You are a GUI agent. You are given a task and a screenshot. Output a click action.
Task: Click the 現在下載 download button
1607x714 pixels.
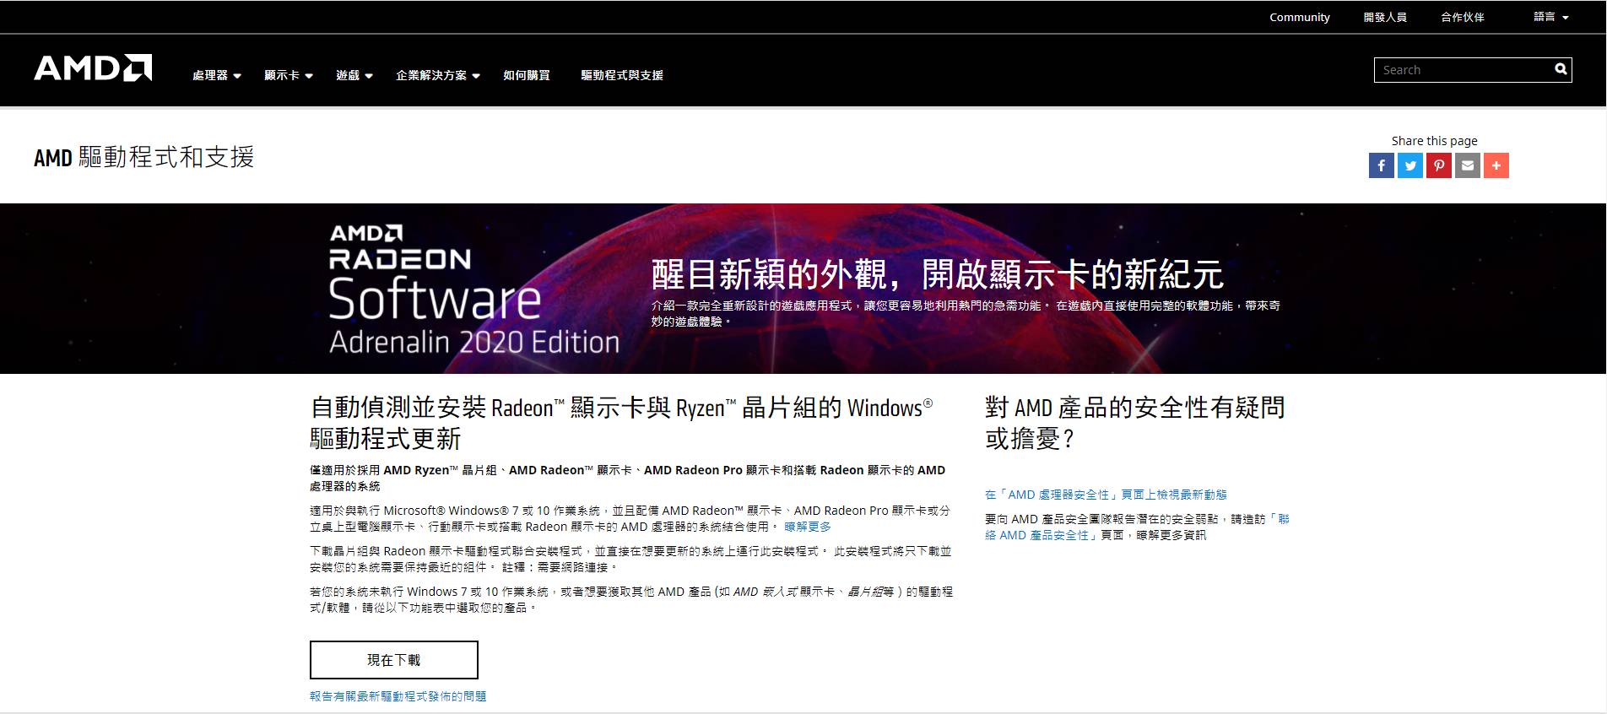tap(393, 660)
